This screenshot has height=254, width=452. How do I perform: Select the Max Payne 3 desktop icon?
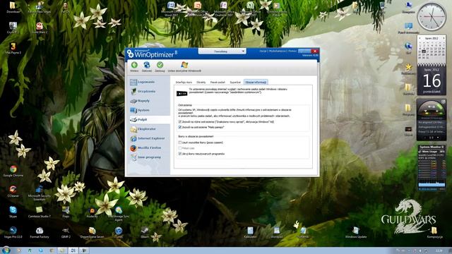[13, 48]
